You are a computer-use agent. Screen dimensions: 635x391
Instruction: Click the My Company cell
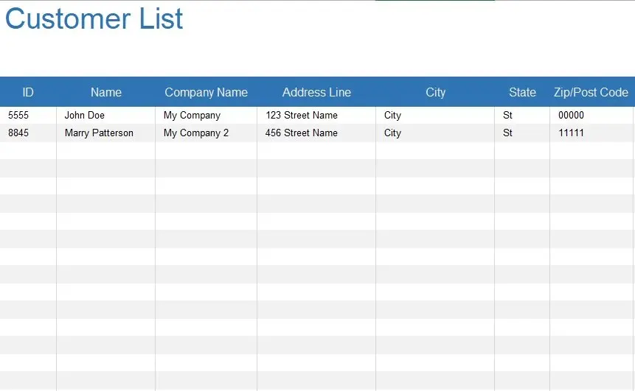(206, 115)
